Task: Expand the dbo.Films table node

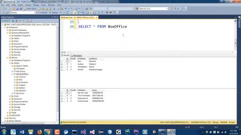Action: (12, 93)
